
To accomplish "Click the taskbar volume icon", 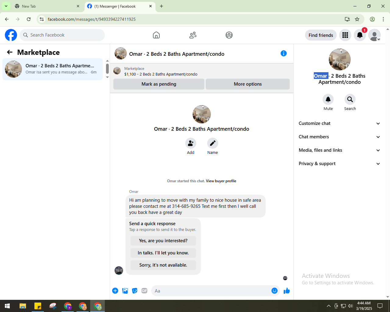I will [x=350, y=306].
